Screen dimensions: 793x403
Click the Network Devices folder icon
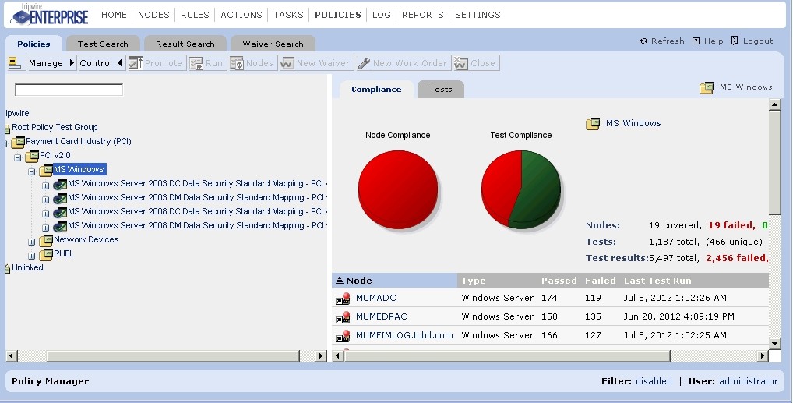coord(46,241)
